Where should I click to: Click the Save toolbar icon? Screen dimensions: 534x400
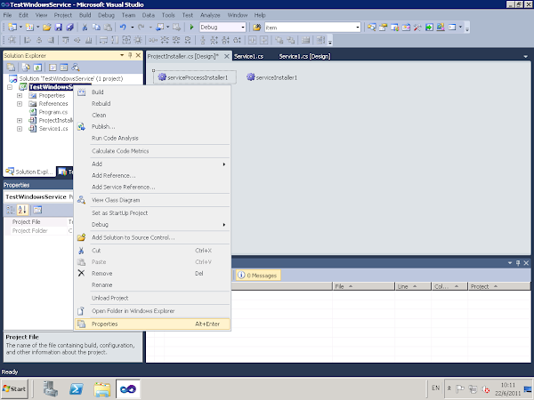pyautogui.click(x=58, y=28)
